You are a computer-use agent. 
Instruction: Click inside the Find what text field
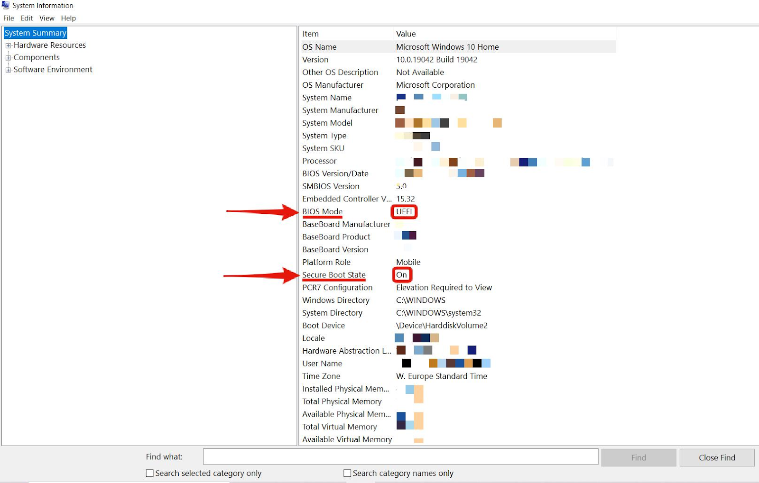(x=400, y=457)
